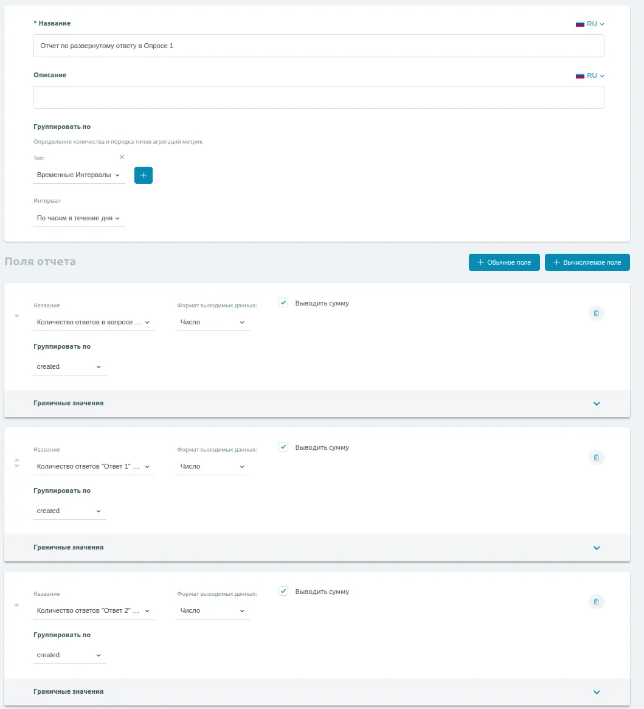The height and width of the screenshot is (709, 644).
Task: Click into the empty Описание input field
Action: (x=319, y=97)
